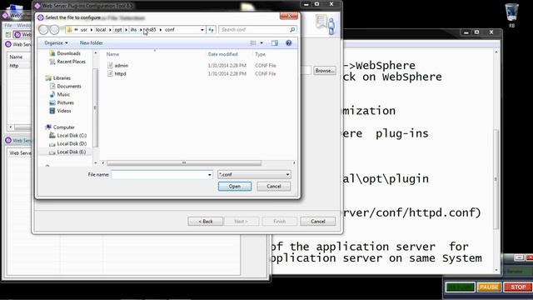Click the STOP recorder button
This screenshot has width=533, height=300.
[518, 287]
